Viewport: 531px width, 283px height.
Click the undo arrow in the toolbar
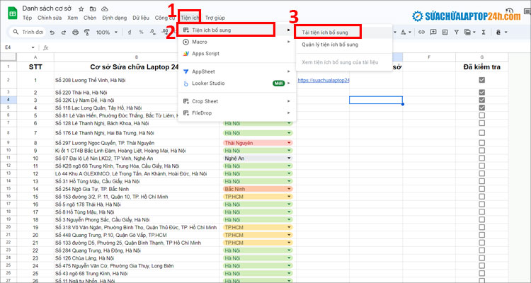pos(51,33)
